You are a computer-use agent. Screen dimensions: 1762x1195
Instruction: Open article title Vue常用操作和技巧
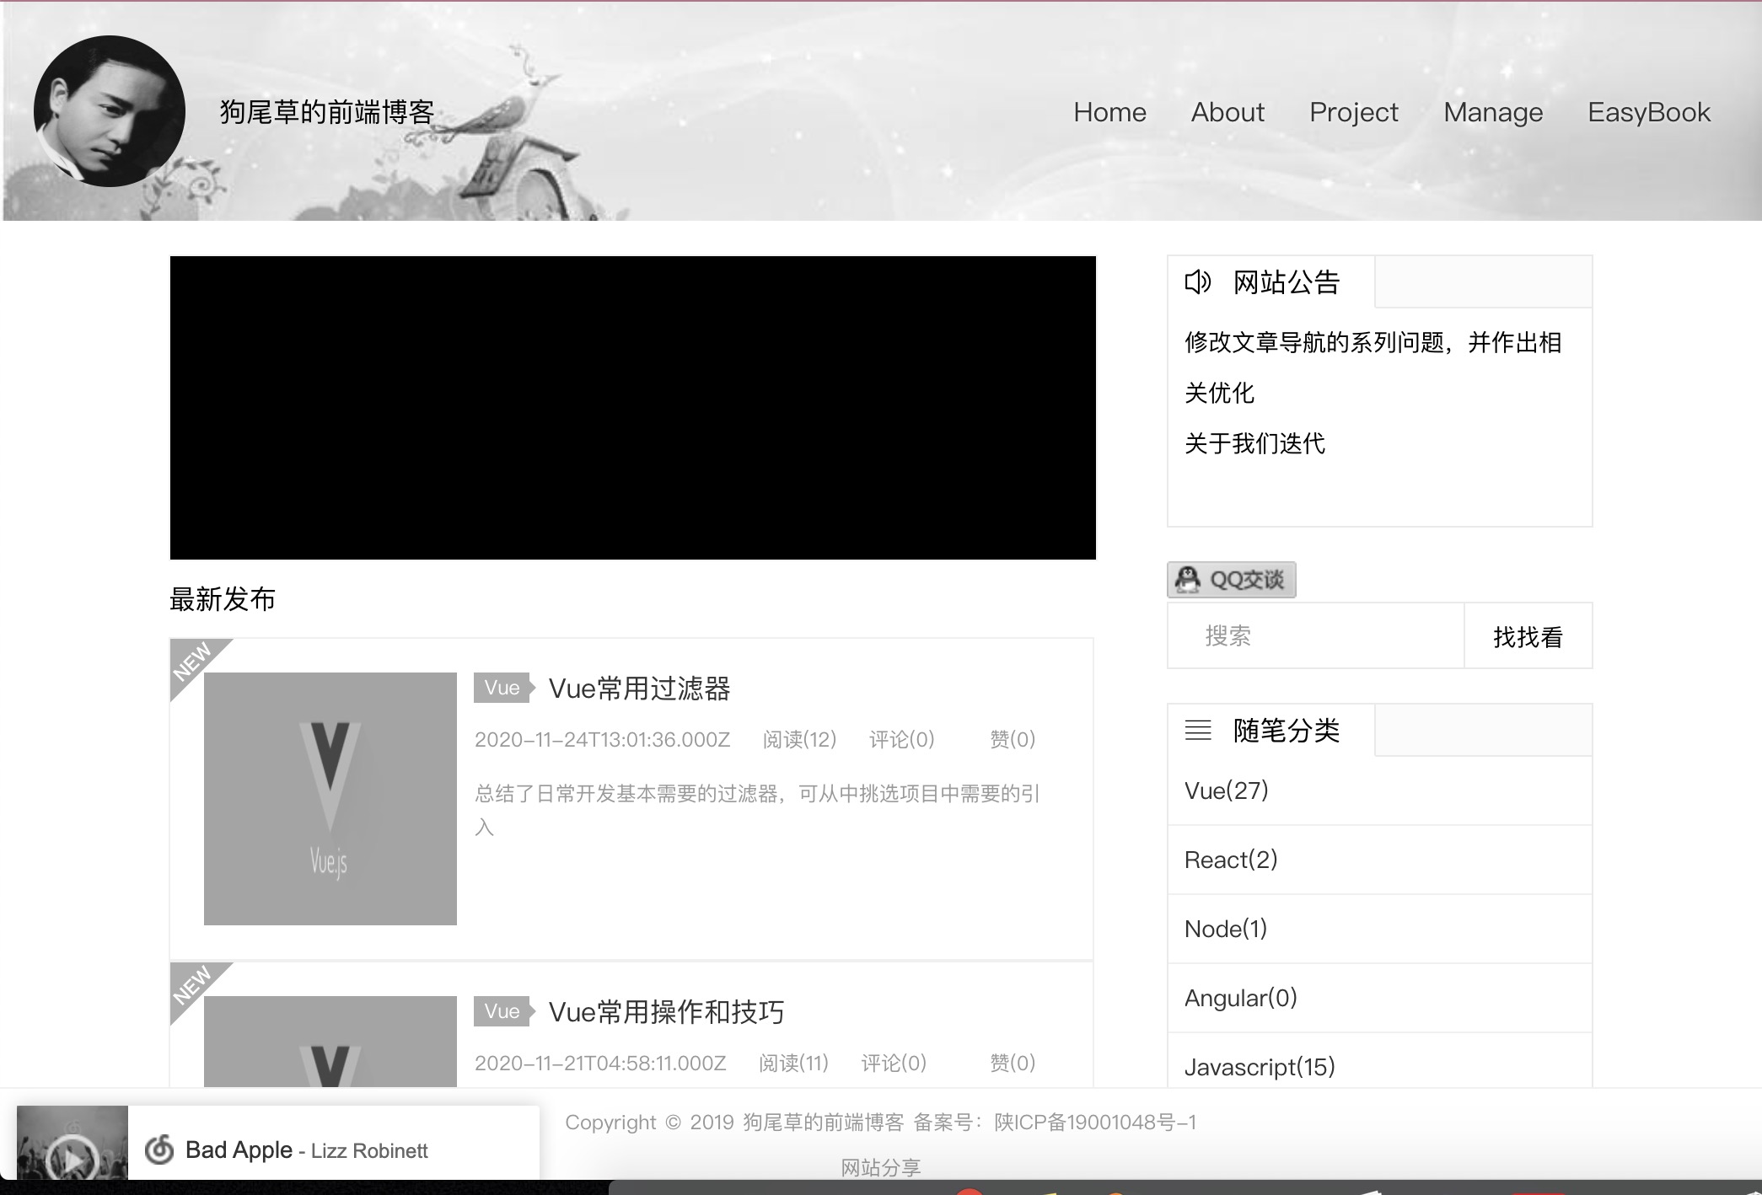coord(667,1012)
